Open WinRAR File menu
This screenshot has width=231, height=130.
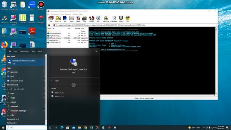[48, 14]
